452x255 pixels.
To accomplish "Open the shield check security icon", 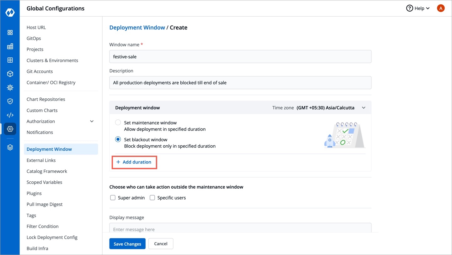I will click(x=10, y=101).
